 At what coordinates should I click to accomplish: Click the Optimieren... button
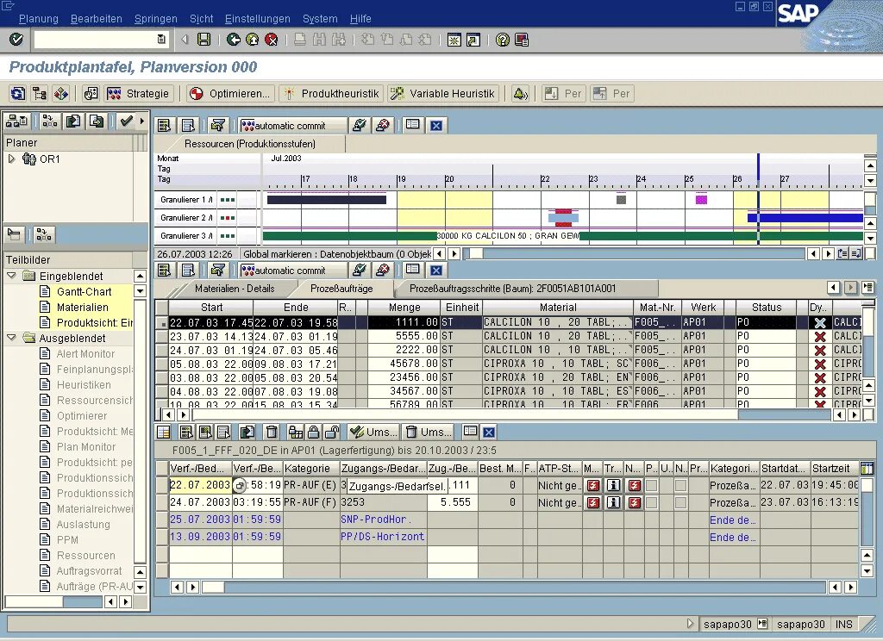[x=229, y=93]
